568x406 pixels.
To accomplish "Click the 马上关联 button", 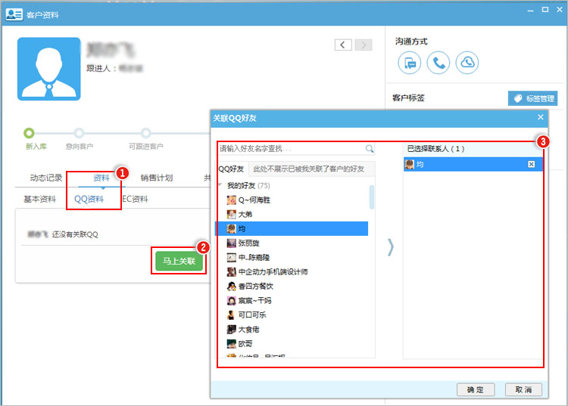I will [x=179, y=261].
